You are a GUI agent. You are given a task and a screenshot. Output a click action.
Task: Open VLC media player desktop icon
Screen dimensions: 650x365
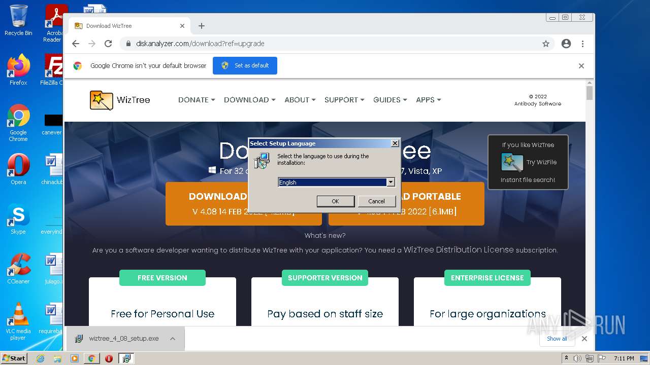(x=18, y=322)
